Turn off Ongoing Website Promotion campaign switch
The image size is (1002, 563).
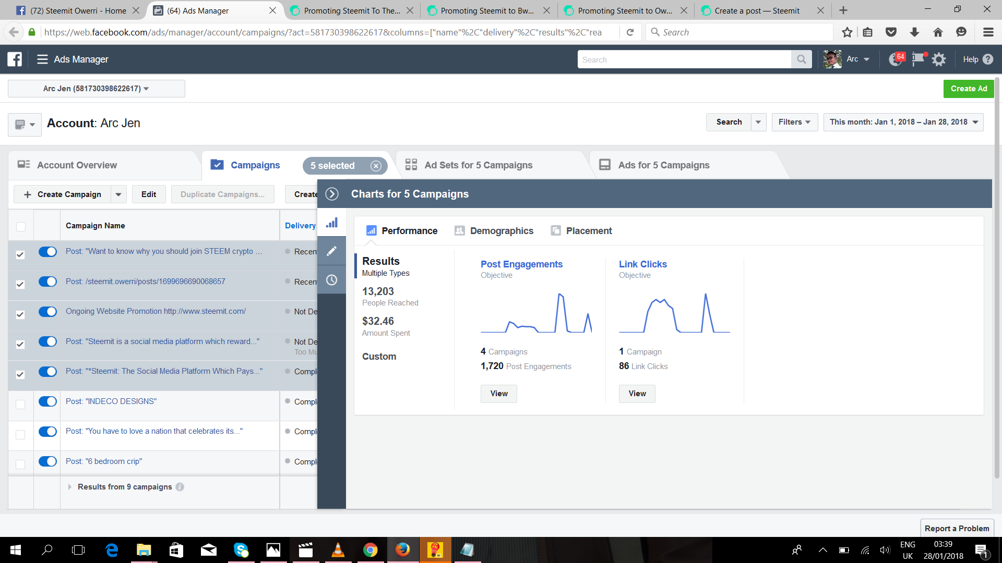pos(47,312)
